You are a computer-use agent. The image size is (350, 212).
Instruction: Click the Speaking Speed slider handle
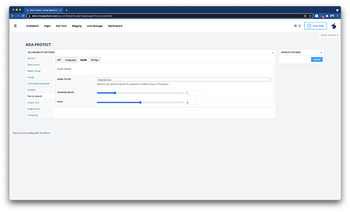115,93
